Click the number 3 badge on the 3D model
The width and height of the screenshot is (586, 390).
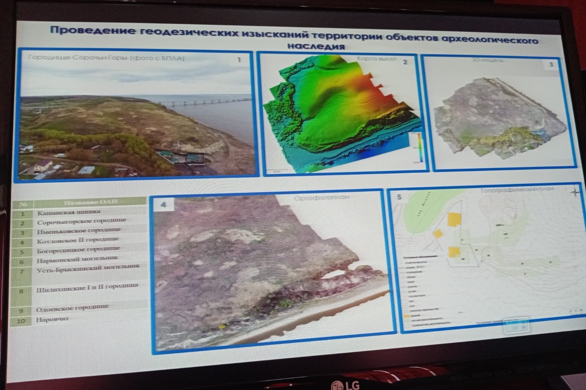pos(551,65)
